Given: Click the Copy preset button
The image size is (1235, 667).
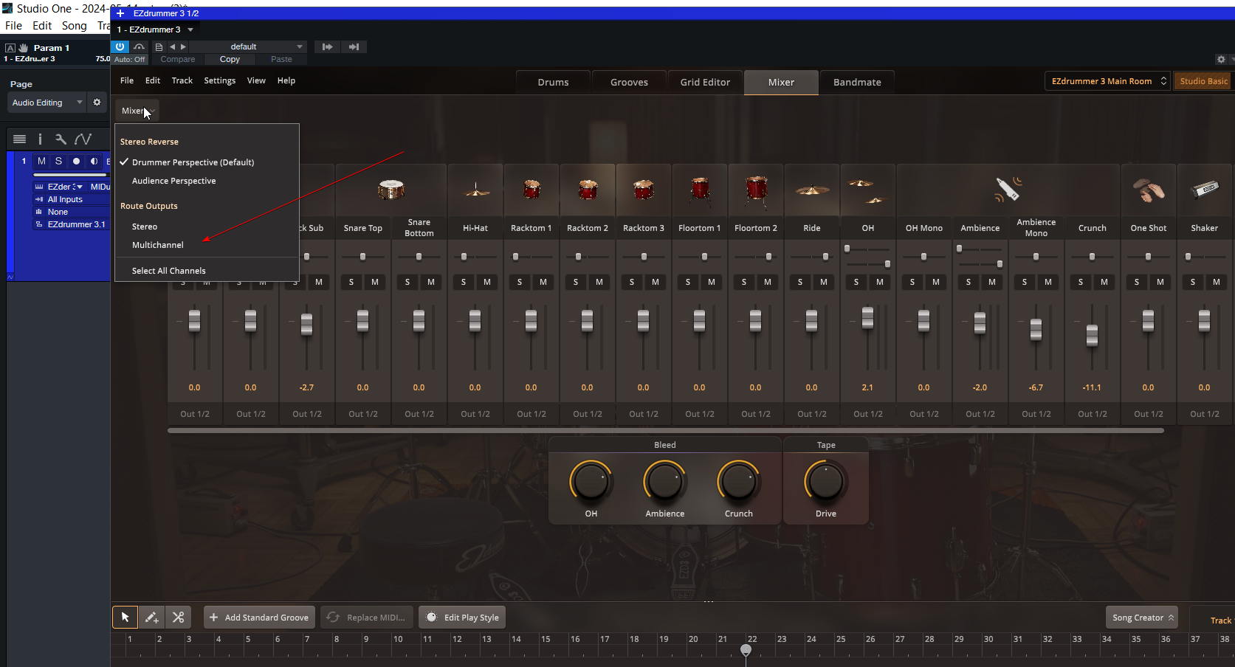Looking at the screenshot, I should (230, 59).
